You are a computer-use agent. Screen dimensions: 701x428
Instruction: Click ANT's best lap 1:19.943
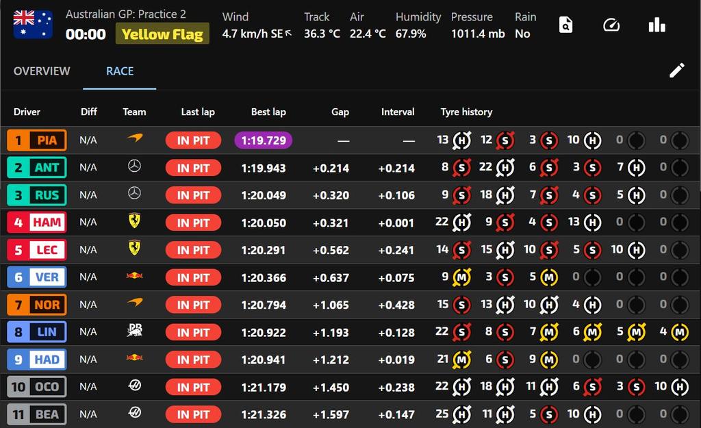pyautogui.click(x=264, y=168)
